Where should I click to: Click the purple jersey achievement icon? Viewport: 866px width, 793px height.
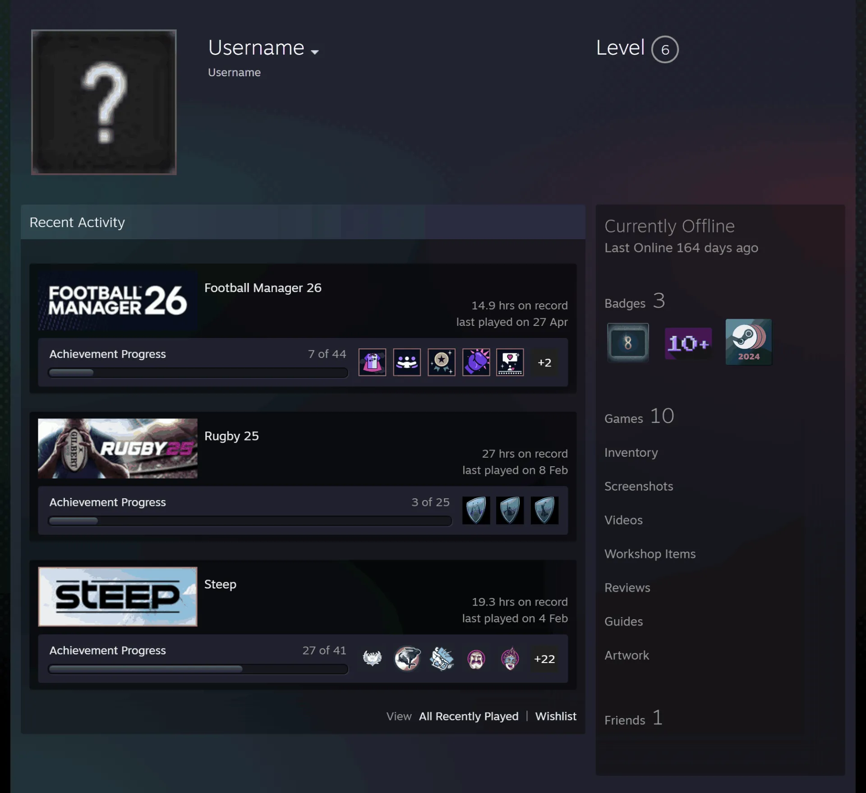pyautogui.click(x=372, y=362)
